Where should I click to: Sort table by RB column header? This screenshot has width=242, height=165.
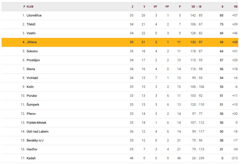pyautogui.click(x=235, y=7)
